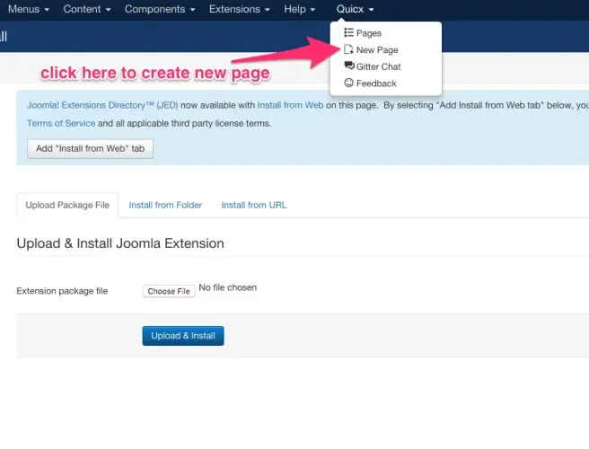Select New Page from Quicx menu
This screenshot has width=589, height=449.
pyautogui.click(x=377, y=50)
